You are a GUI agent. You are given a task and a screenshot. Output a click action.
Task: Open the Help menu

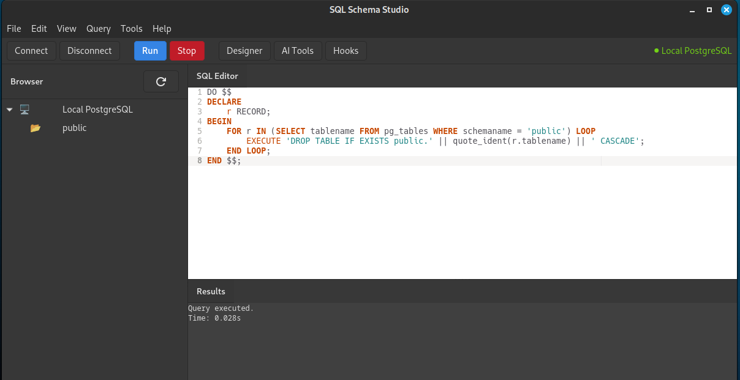point(162,29)
